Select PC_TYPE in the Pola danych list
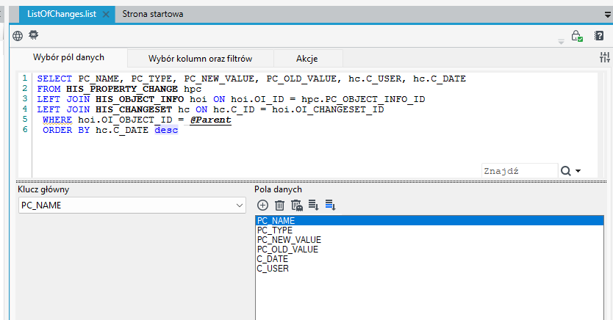Image resolution: width=613 pixels, height=320 pixels. point(429,230)
